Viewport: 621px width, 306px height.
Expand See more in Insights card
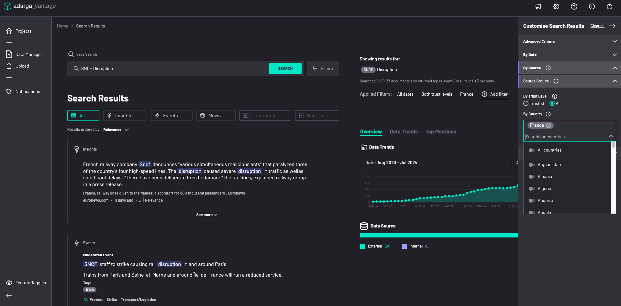(x=206, y=215)
